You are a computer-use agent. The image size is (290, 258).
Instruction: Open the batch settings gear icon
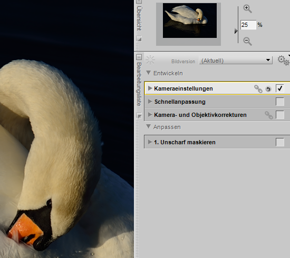[283, 61]
